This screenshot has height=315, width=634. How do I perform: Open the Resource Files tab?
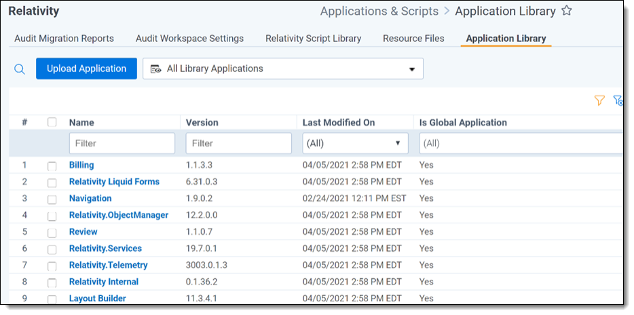coord(413,39)
